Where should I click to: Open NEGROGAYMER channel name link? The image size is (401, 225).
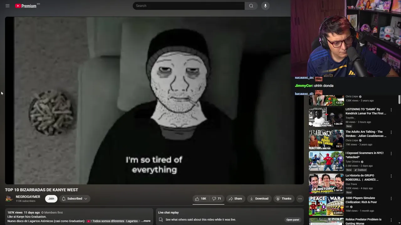click(28, 197)
